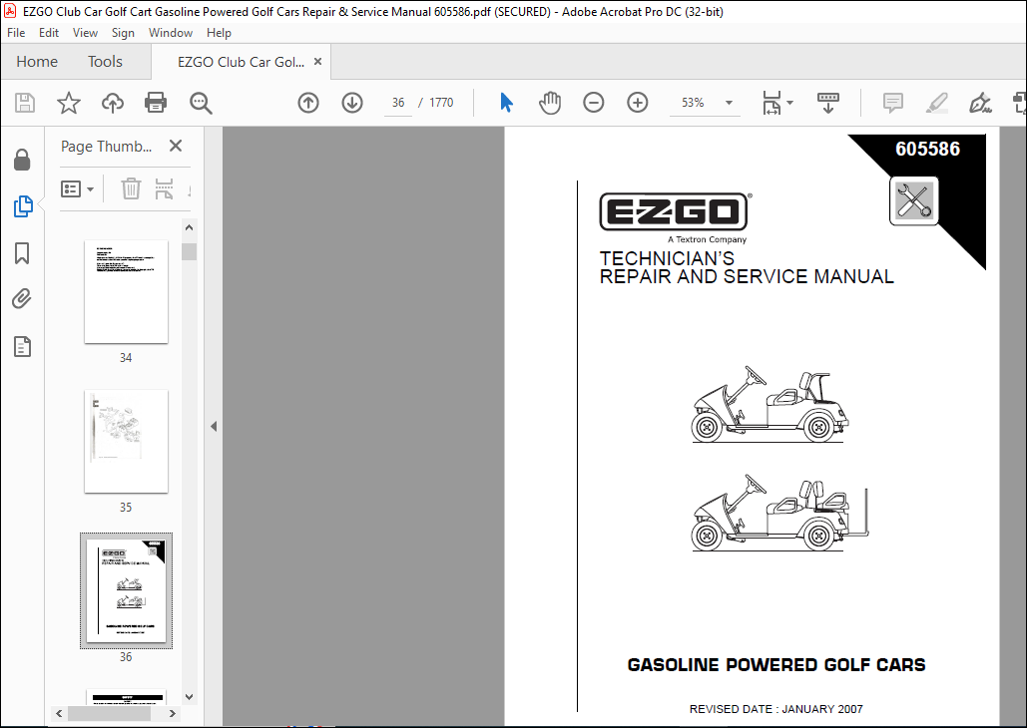Bookmark document with star icon

tap(69, 103)
